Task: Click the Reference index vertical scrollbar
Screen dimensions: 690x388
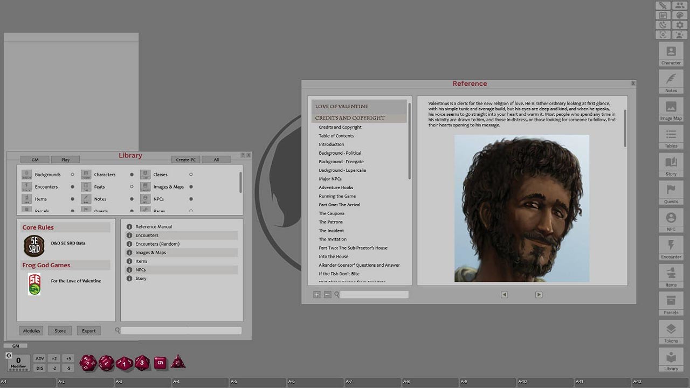Action: click(410, 140)
